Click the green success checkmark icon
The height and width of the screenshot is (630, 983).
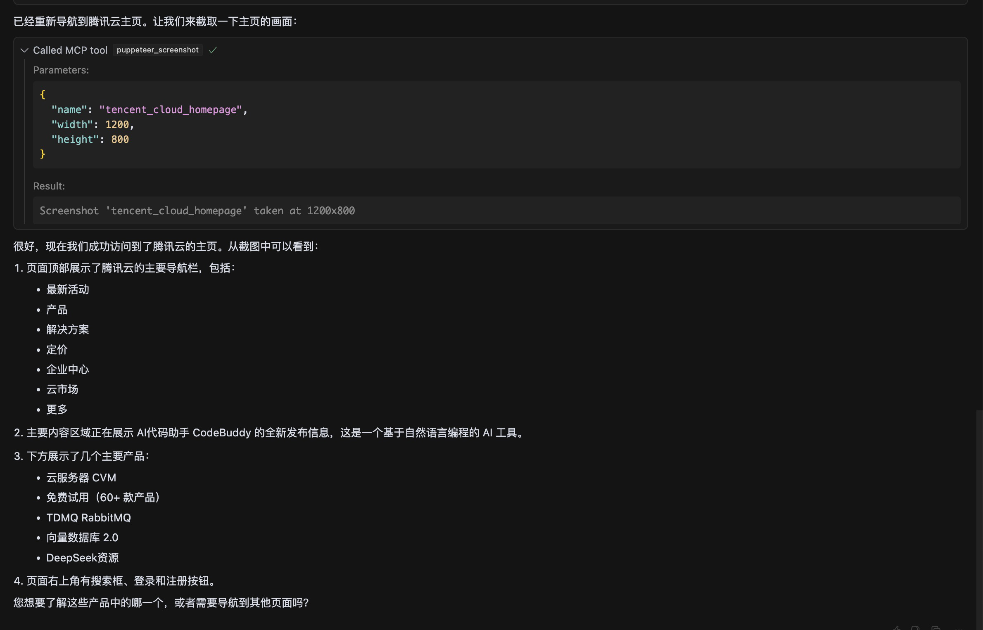[213, 50]
